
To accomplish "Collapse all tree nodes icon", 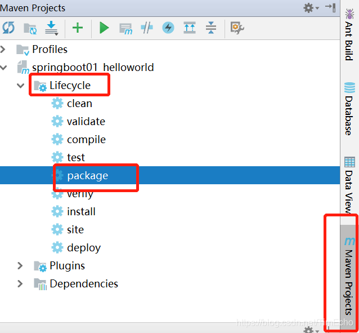I will pos(211,28).
